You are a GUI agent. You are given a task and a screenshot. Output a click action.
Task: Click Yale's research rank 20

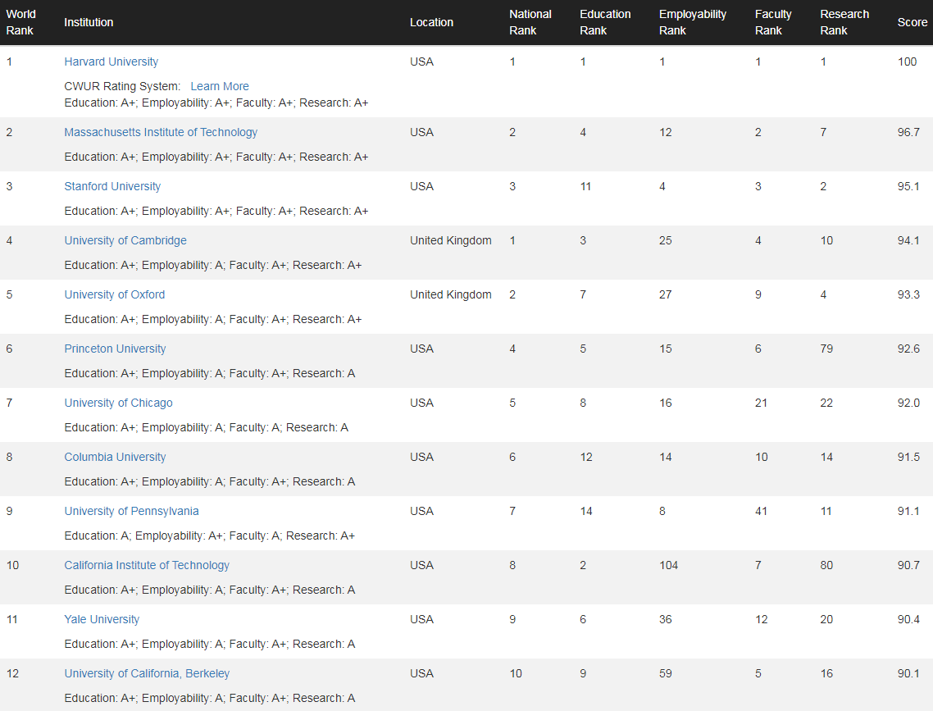[826, 619]
